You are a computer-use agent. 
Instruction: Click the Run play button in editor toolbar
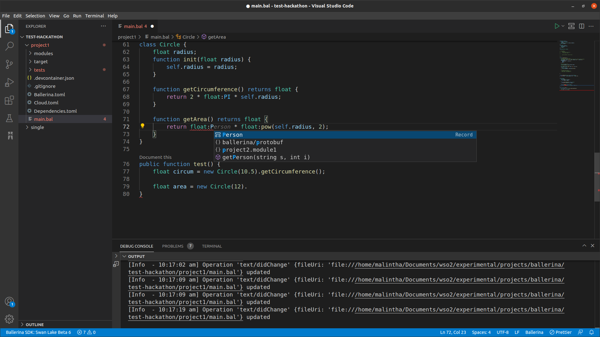coord(557,26)
